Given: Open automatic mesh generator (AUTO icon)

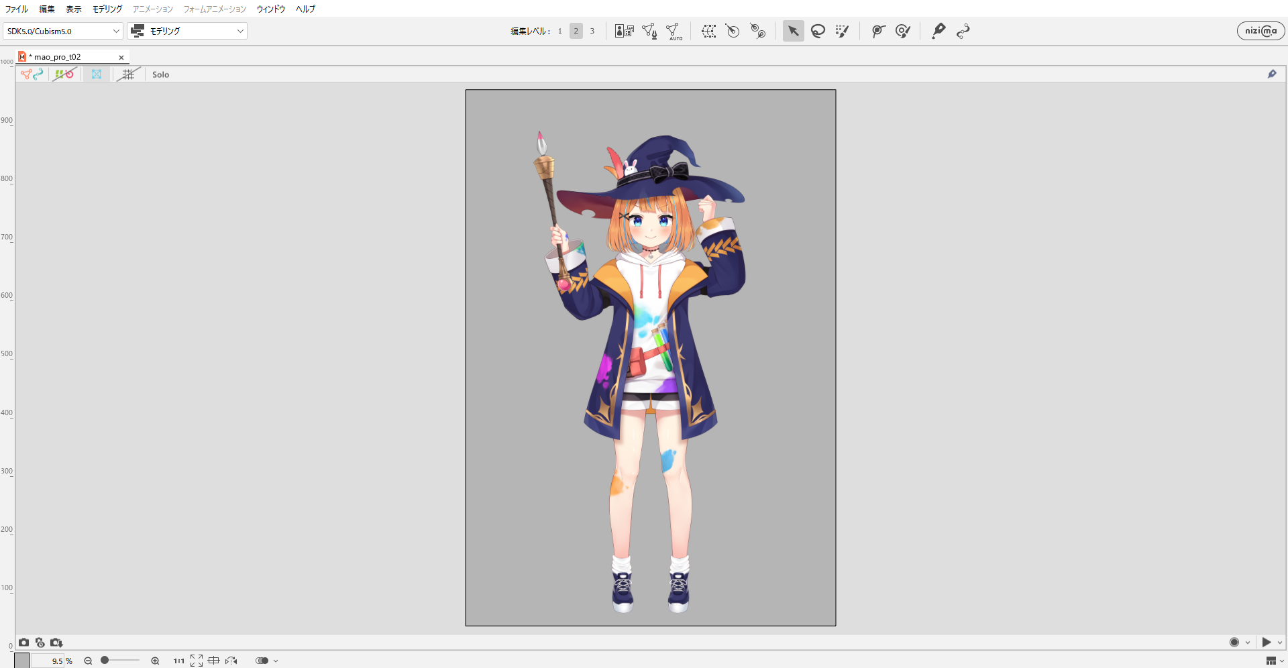Looking at the screenshot, I should click(674, 31).
